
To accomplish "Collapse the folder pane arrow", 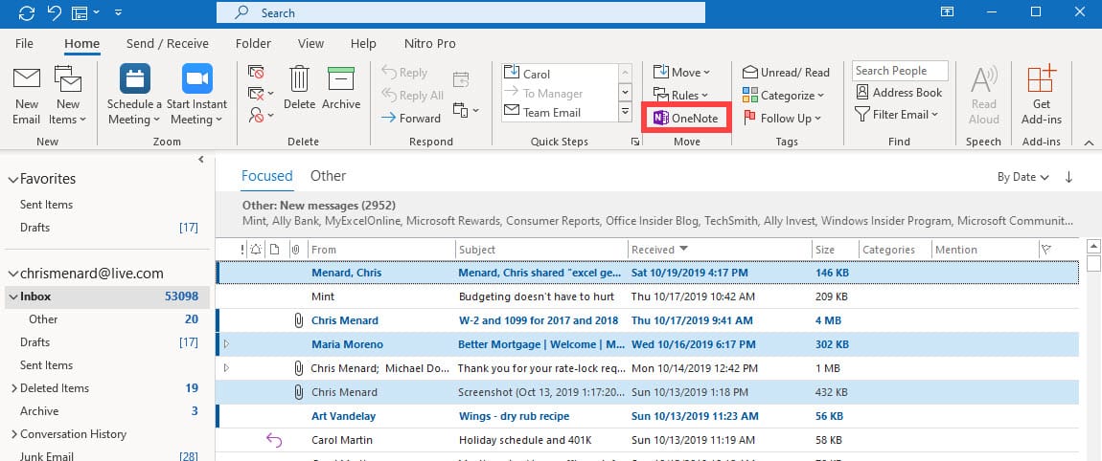I will [x=201, y=160].
